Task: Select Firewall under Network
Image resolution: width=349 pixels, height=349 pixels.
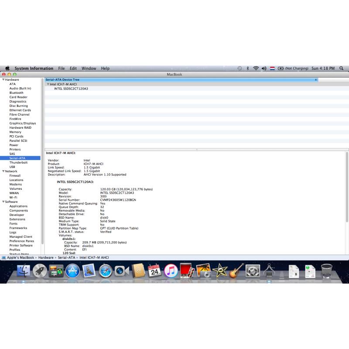Action: pos(15,175)
